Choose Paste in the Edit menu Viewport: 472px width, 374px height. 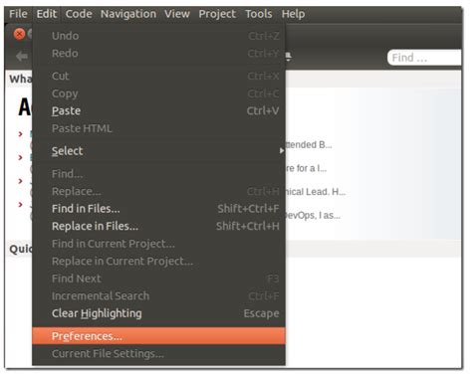click(158, 110)
